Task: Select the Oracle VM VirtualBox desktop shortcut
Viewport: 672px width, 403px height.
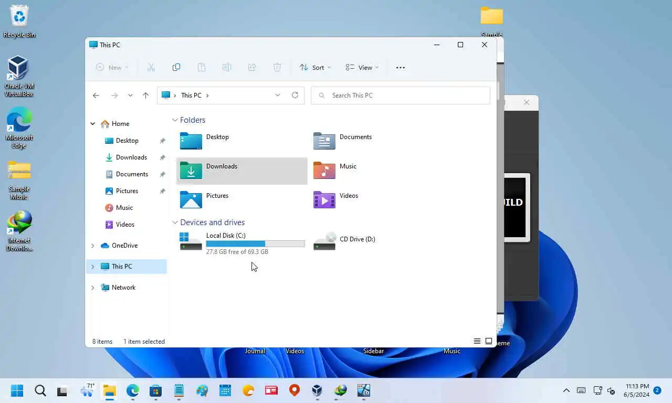Action: point(19,77)
